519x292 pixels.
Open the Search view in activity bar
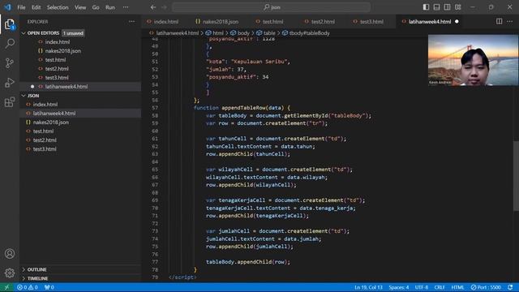(x=10, y=43)
